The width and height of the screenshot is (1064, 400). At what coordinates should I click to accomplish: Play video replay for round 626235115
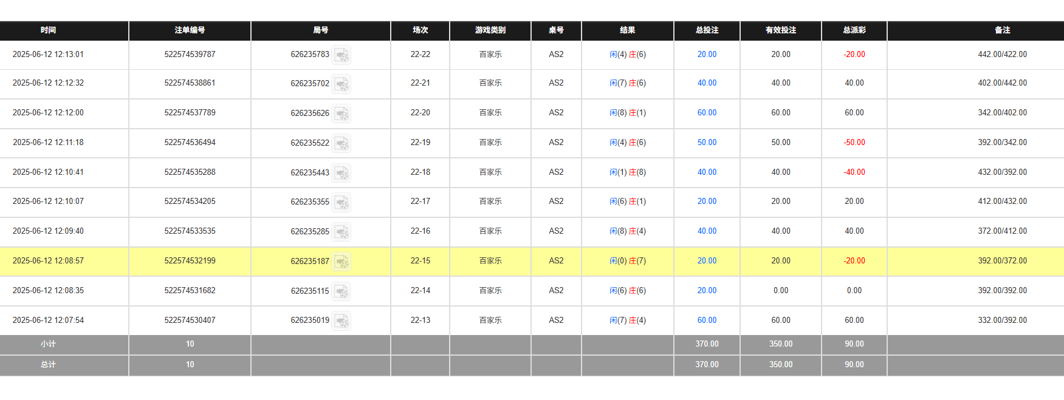(x=342, y=291)
